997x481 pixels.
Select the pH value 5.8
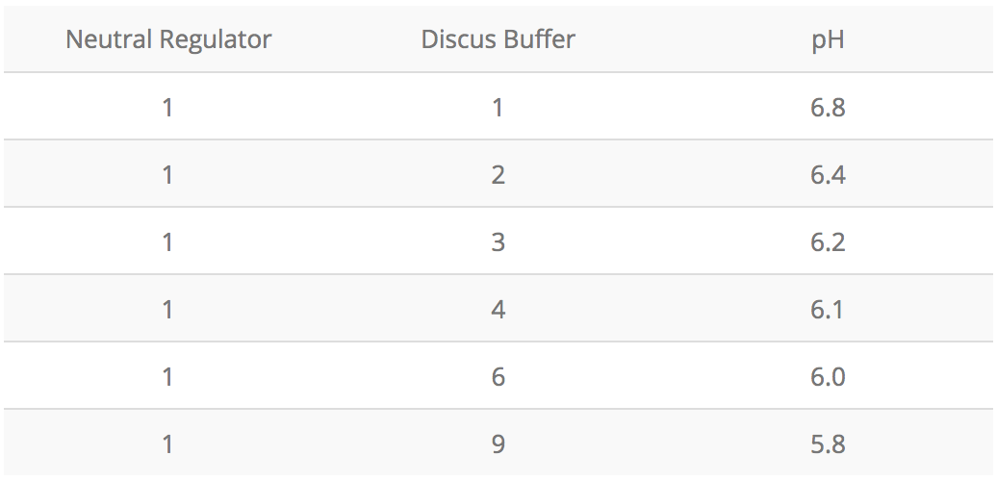(828, 443)
